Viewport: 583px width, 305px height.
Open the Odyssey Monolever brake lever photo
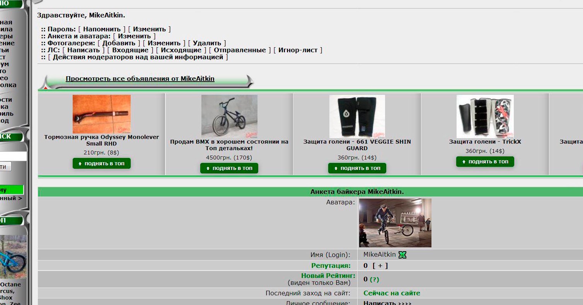102,114
